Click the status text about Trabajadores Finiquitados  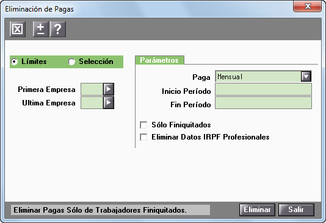100,210
